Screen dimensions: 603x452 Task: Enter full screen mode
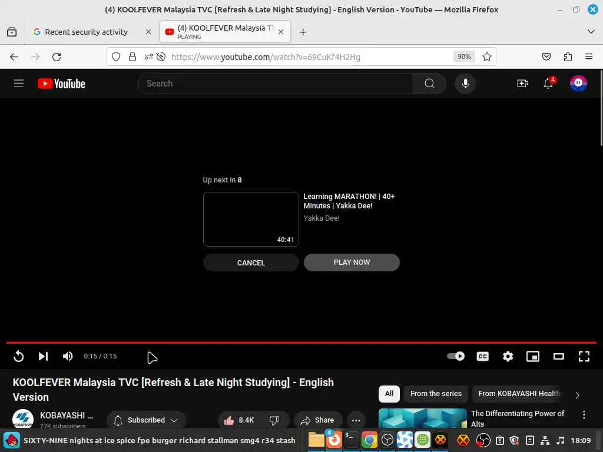[x=584, y=356]
